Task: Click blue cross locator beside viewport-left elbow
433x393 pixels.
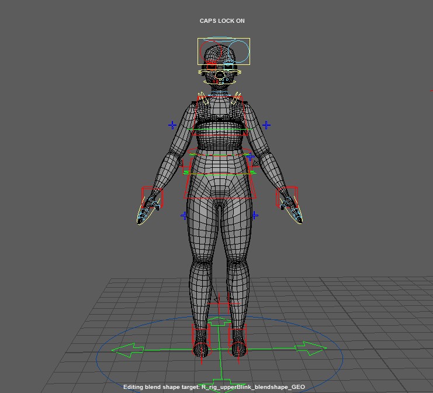Action: click(172, 125)
